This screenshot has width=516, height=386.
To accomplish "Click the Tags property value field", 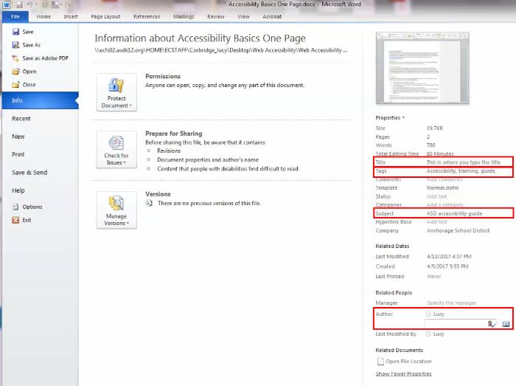I will coord(461,170).
